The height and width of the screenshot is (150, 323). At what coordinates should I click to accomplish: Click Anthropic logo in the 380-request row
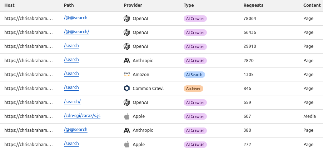[x=126, y=130]
